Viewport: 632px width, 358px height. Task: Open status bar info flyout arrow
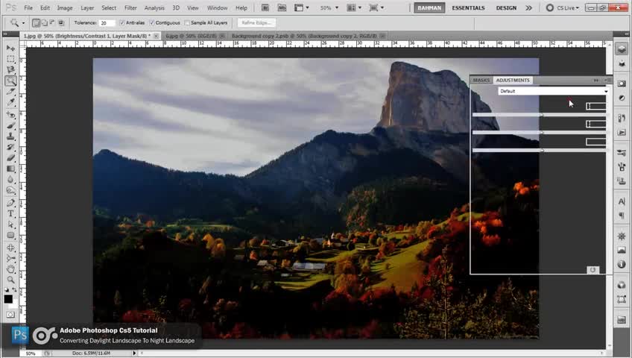[x=134, y=354]
